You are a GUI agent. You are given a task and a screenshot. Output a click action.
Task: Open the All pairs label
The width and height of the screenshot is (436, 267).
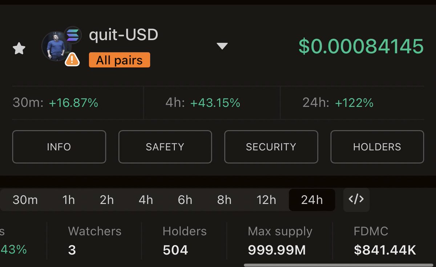tap(120, 60)
